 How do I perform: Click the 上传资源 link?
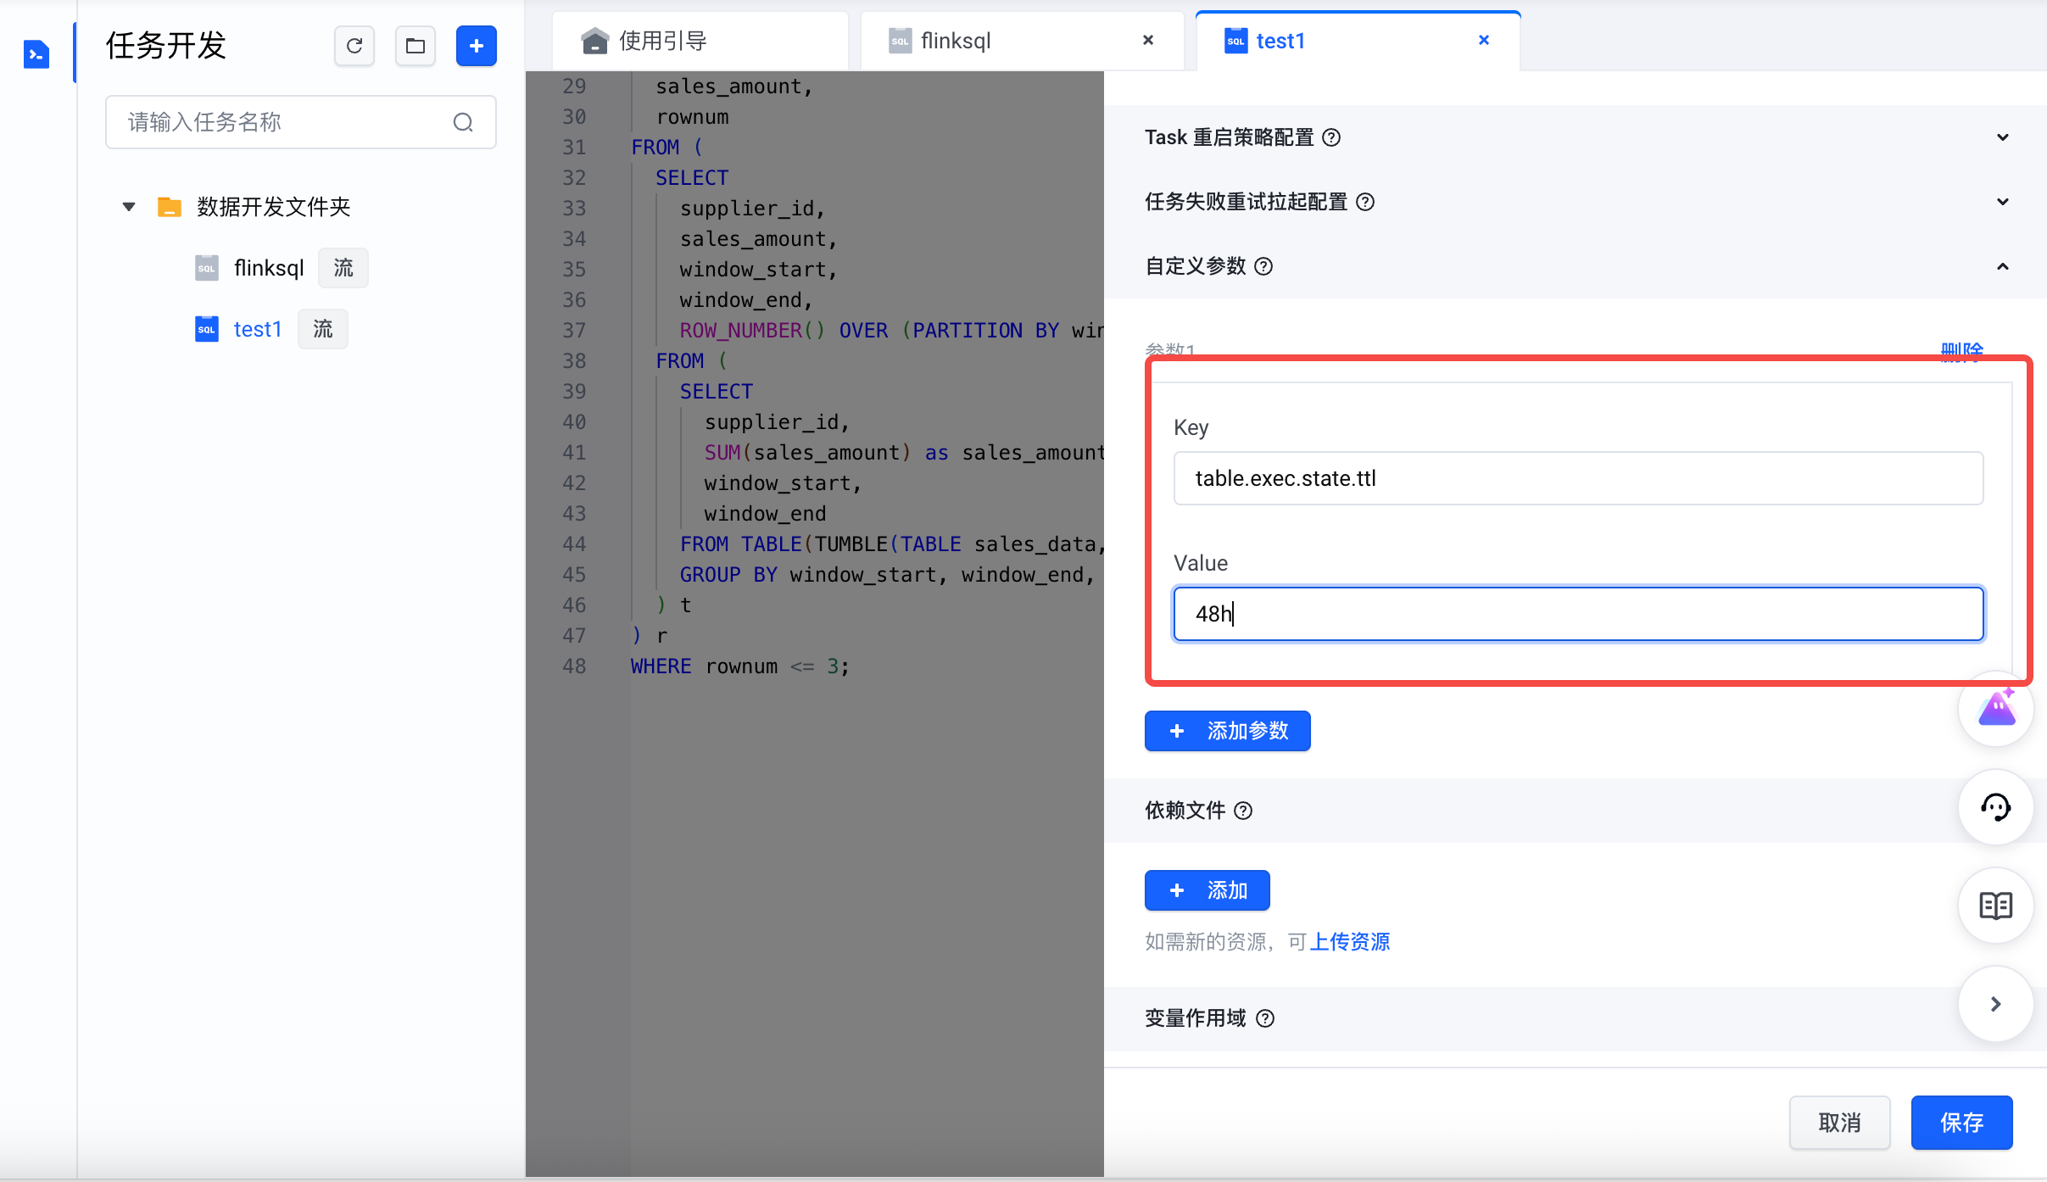click(x=1350, y=942)
